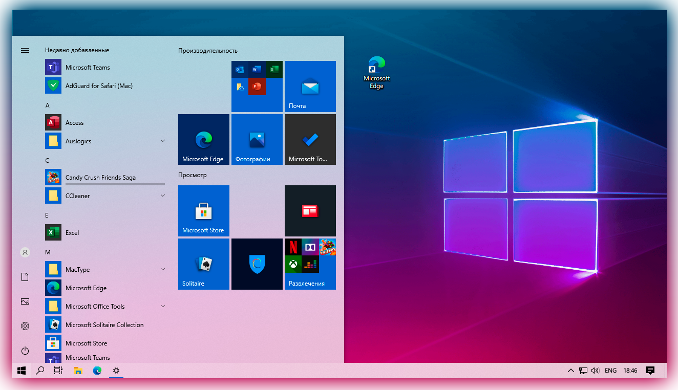The width and height of the screenshot is (678, 390).
Task: Click the user account icon in Start sidebar
Action: 25,252
